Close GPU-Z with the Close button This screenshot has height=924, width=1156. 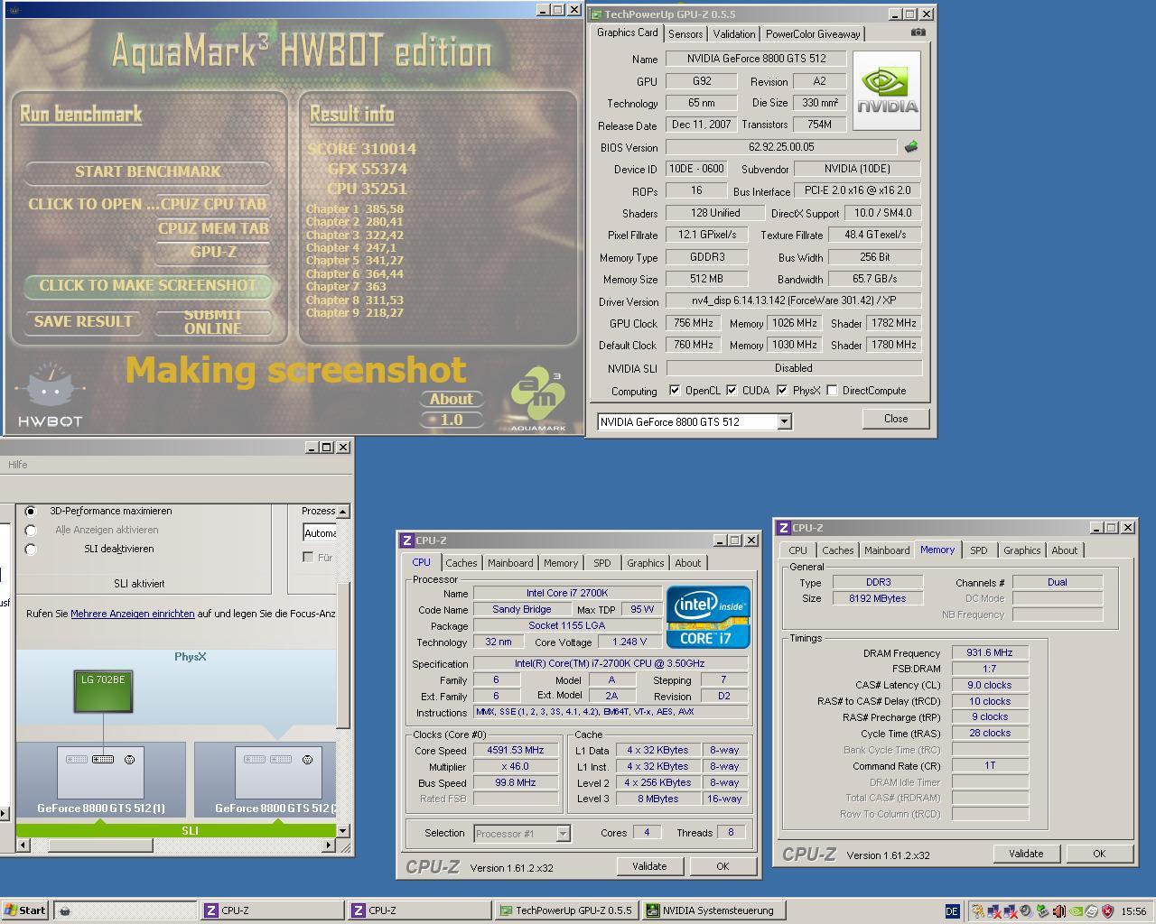pos(896,419)
